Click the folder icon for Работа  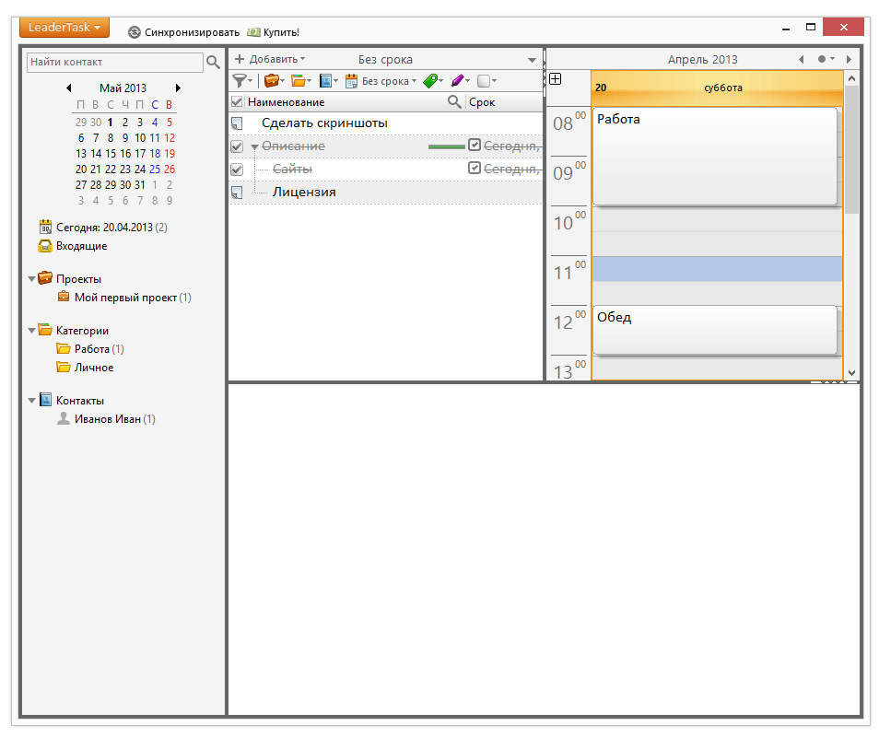tap(64, 348)
